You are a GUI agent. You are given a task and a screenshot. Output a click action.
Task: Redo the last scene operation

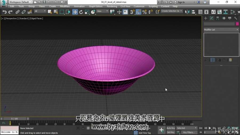10,12
